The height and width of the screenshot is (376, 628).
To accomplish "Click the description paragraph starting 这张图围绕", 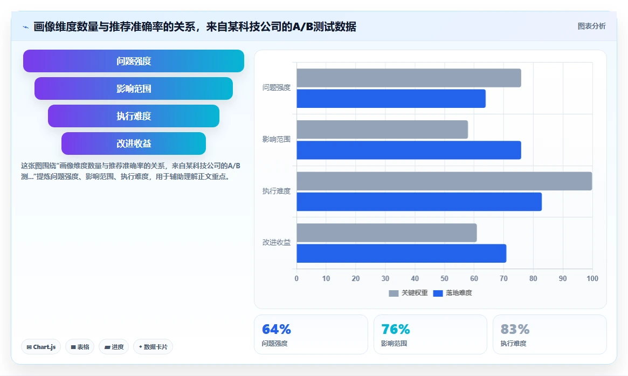I will [130, 171].
